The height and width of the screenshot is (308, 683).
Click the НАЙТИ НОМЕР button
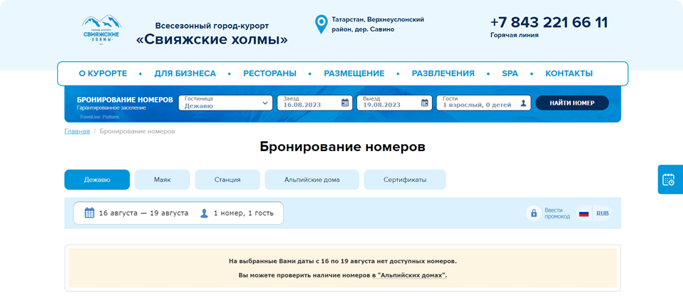point(572,103)
